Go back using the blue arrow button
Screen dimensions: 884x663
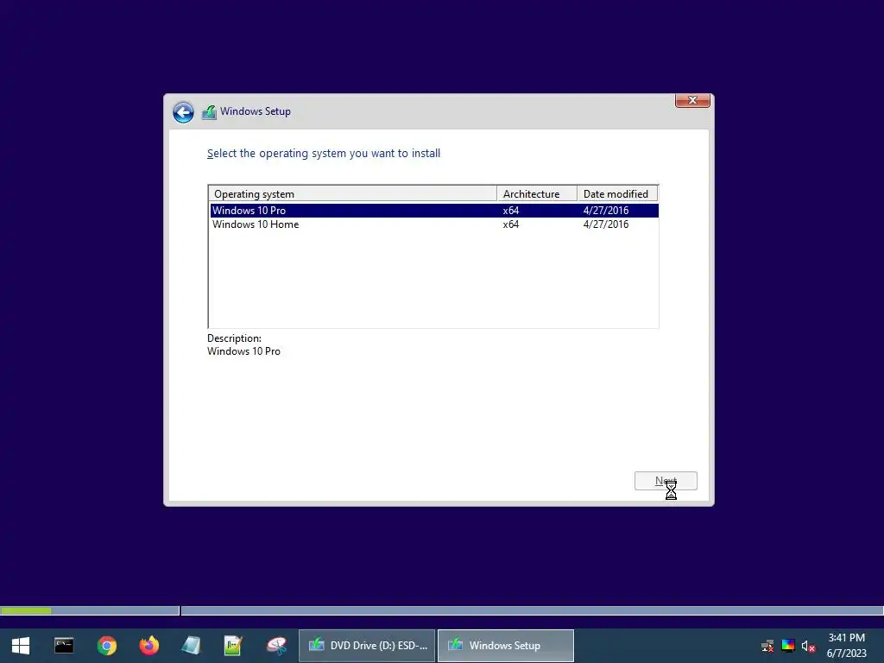183,112
